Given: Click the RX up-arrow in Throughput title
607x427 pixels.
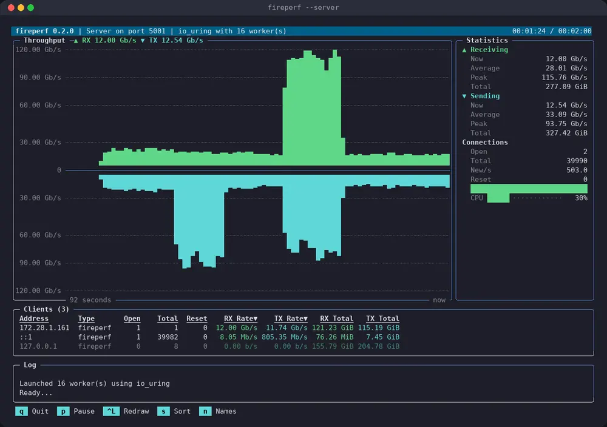Looking at the screenshot, I should pos(76,40).
